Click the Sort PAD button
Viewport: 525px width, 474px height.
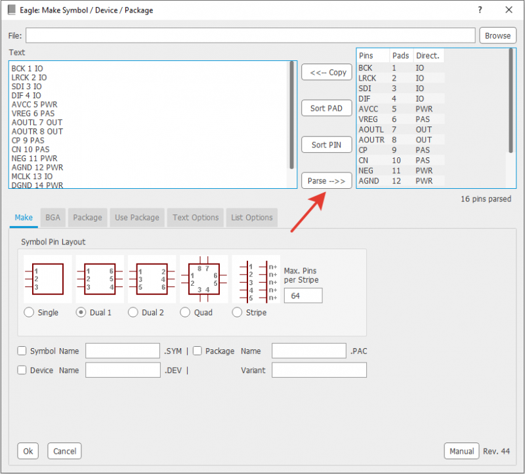(326, 108)
